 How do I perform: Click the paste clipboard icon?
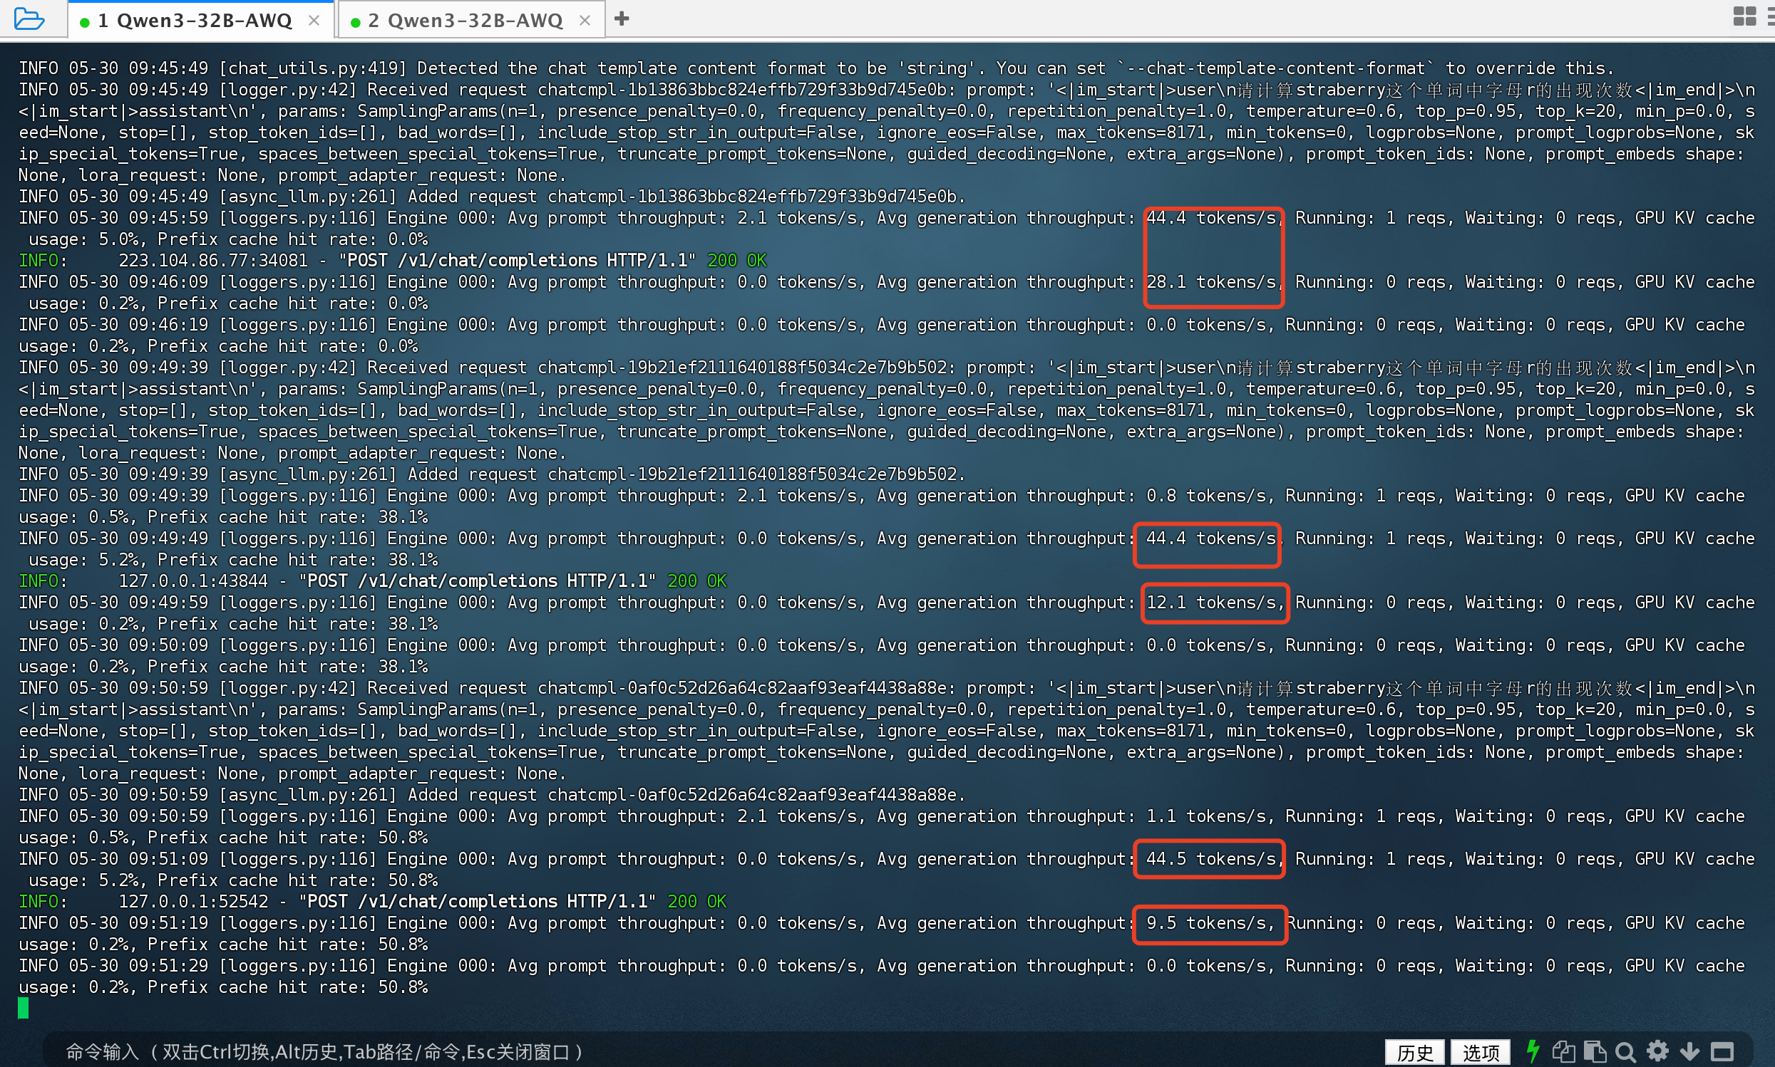(x=1595, y=1052)
